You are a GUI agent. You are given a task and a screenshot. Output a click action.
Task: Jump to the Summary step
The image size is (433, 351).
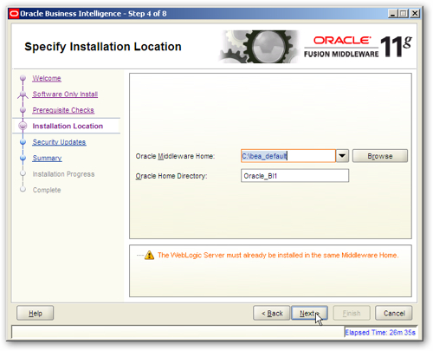[47, 158]
